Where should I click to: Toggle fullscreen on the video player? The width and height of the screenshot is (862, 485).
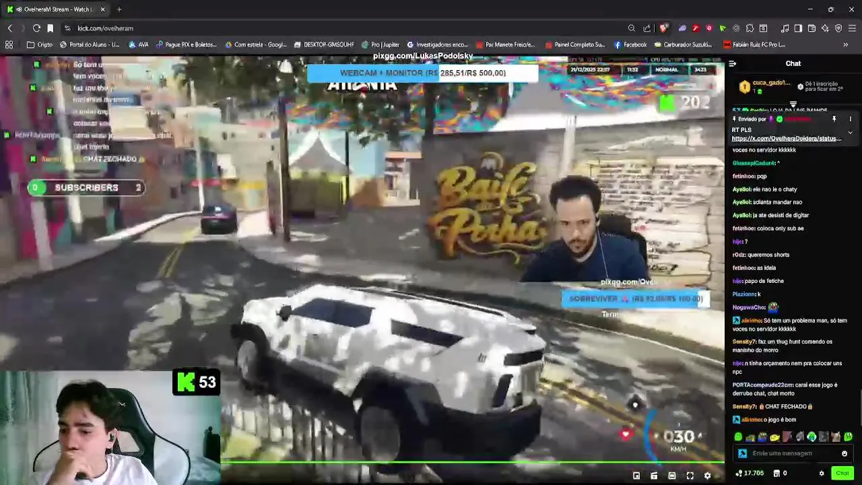click(690, 476)
